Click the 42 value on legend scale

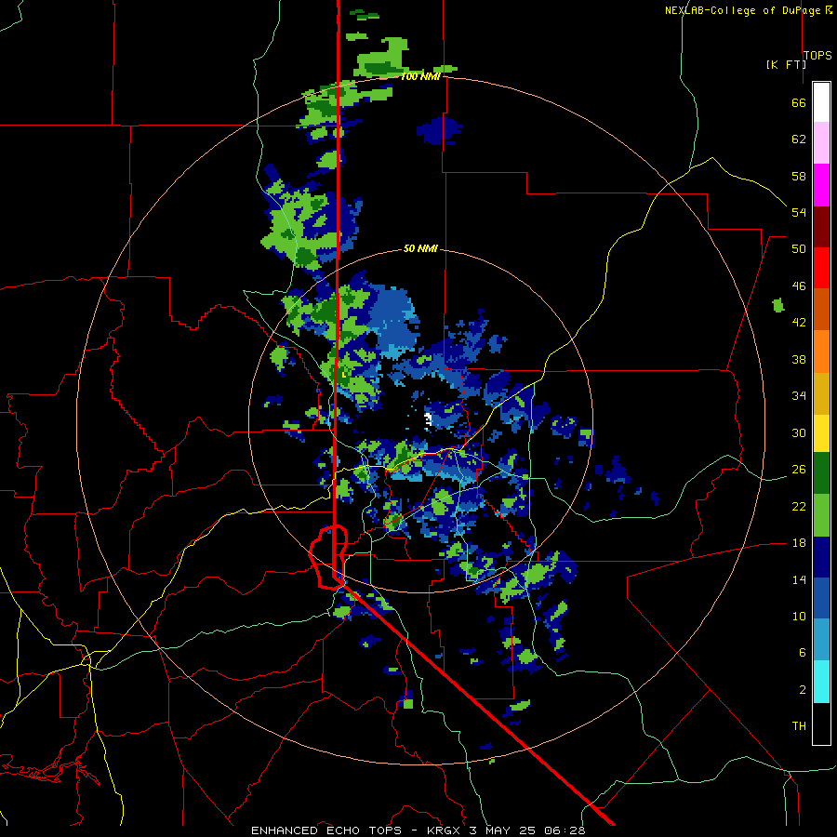coord(799,323)
